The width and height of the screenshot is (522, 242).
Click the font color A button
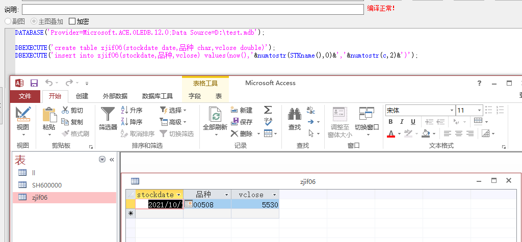pyautogui.click(x=391, y=133)
